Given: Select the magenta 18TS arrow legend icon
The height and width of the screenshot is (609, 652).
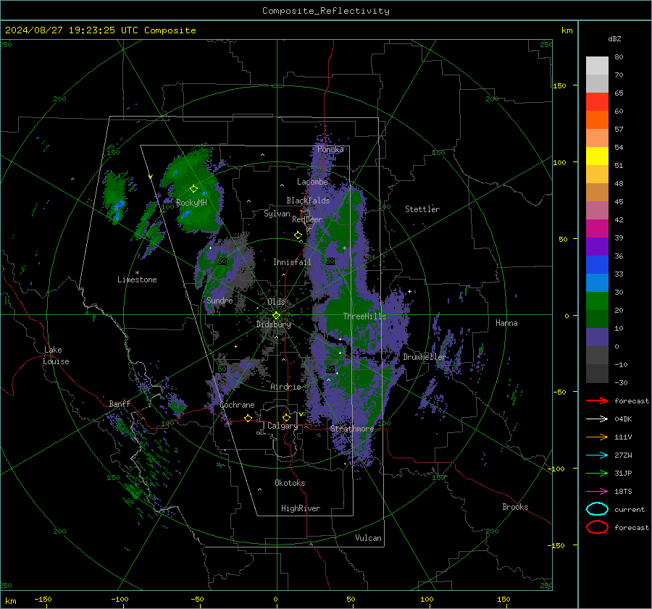Looking at the screenshot, I should 597,492.
